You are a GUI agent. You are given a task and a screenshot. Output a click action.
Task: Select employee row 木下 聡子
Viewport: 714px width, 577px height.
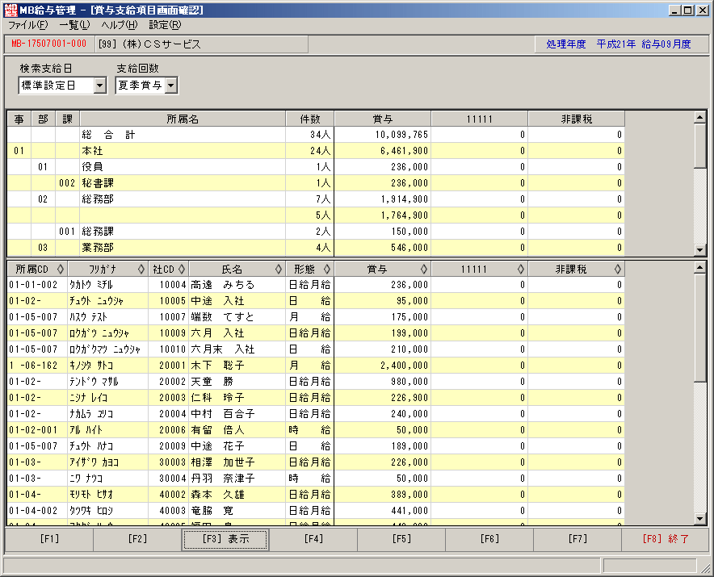point(316,366)
